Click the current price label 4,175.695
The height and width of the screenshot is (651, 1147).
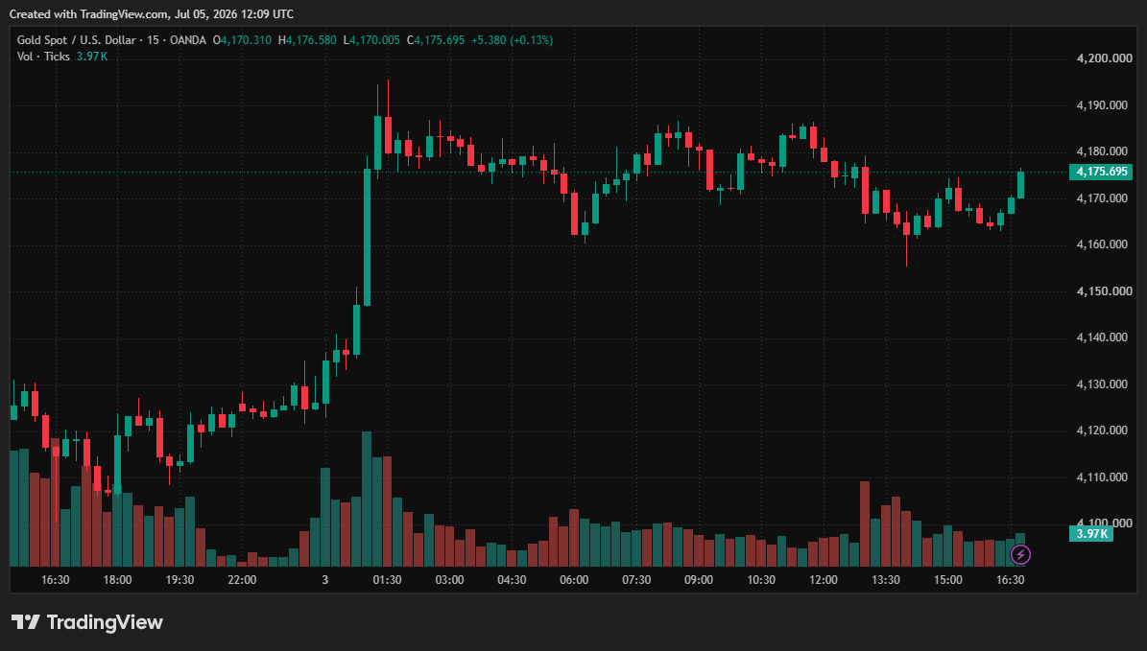tap(1101, 172)
